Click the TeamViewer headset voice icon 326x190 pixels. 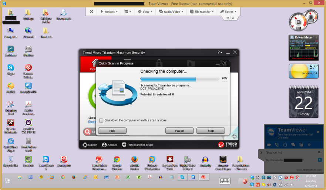pos(285,144)
